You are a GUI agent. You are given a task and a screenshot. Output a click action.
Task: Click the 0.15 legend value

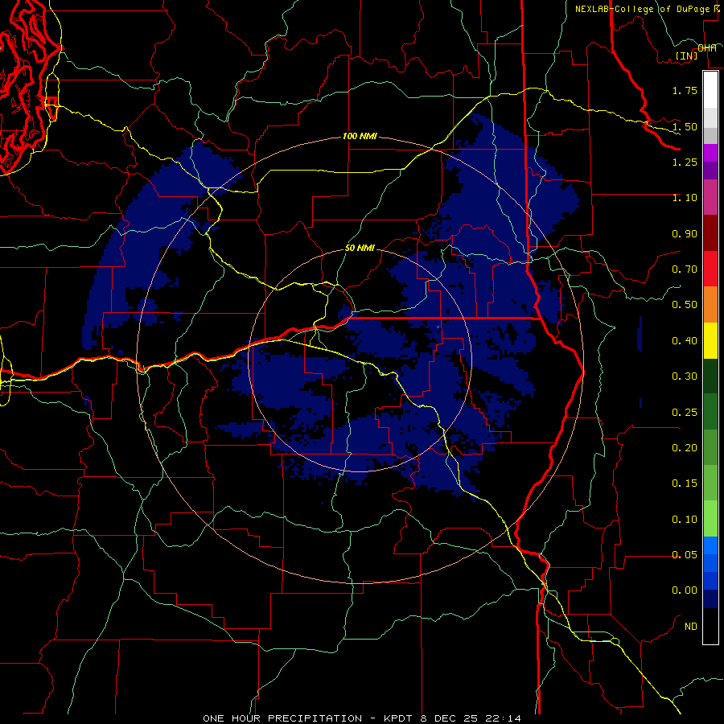point(685,483)
